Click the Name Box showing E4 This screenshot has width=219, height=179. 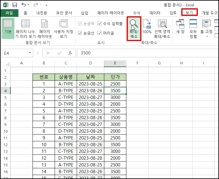click(15, 53)
